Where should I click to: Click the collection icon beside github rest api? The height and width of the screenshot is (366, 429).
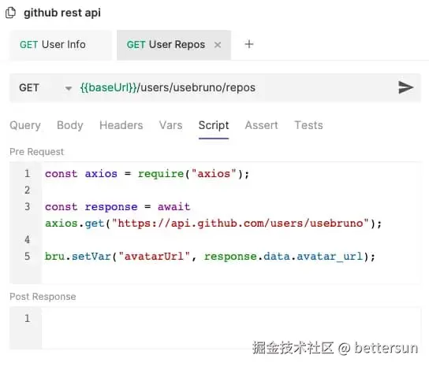(11, 13)
